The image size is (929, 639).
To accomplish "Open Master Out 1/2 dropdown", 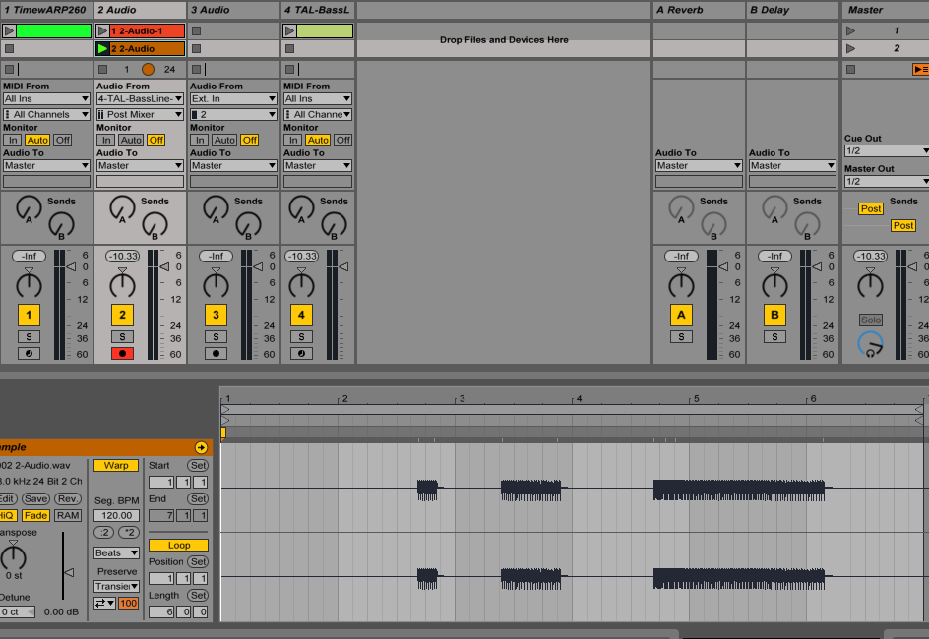I will tap(887, 181).
